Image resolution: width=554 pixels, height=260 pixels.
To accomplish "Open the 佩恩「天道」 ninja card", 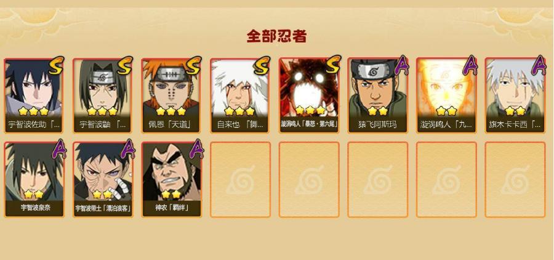I will coord(171,96).
